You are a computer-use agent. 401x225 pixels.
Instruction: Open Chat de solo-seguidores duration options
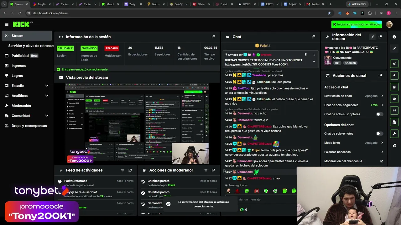(x=354, y=105)
